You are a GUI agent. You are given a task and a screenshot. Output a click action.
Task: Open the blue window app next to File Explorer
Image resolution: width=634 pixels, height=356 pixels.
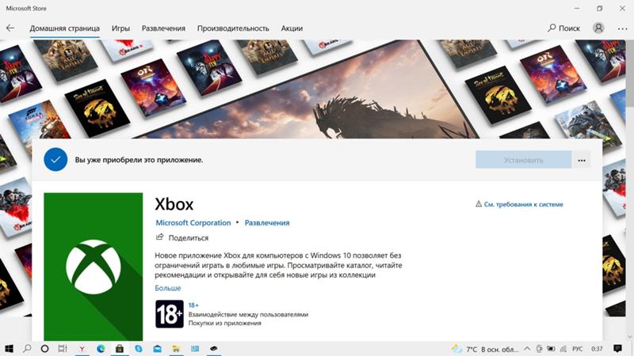195,349
